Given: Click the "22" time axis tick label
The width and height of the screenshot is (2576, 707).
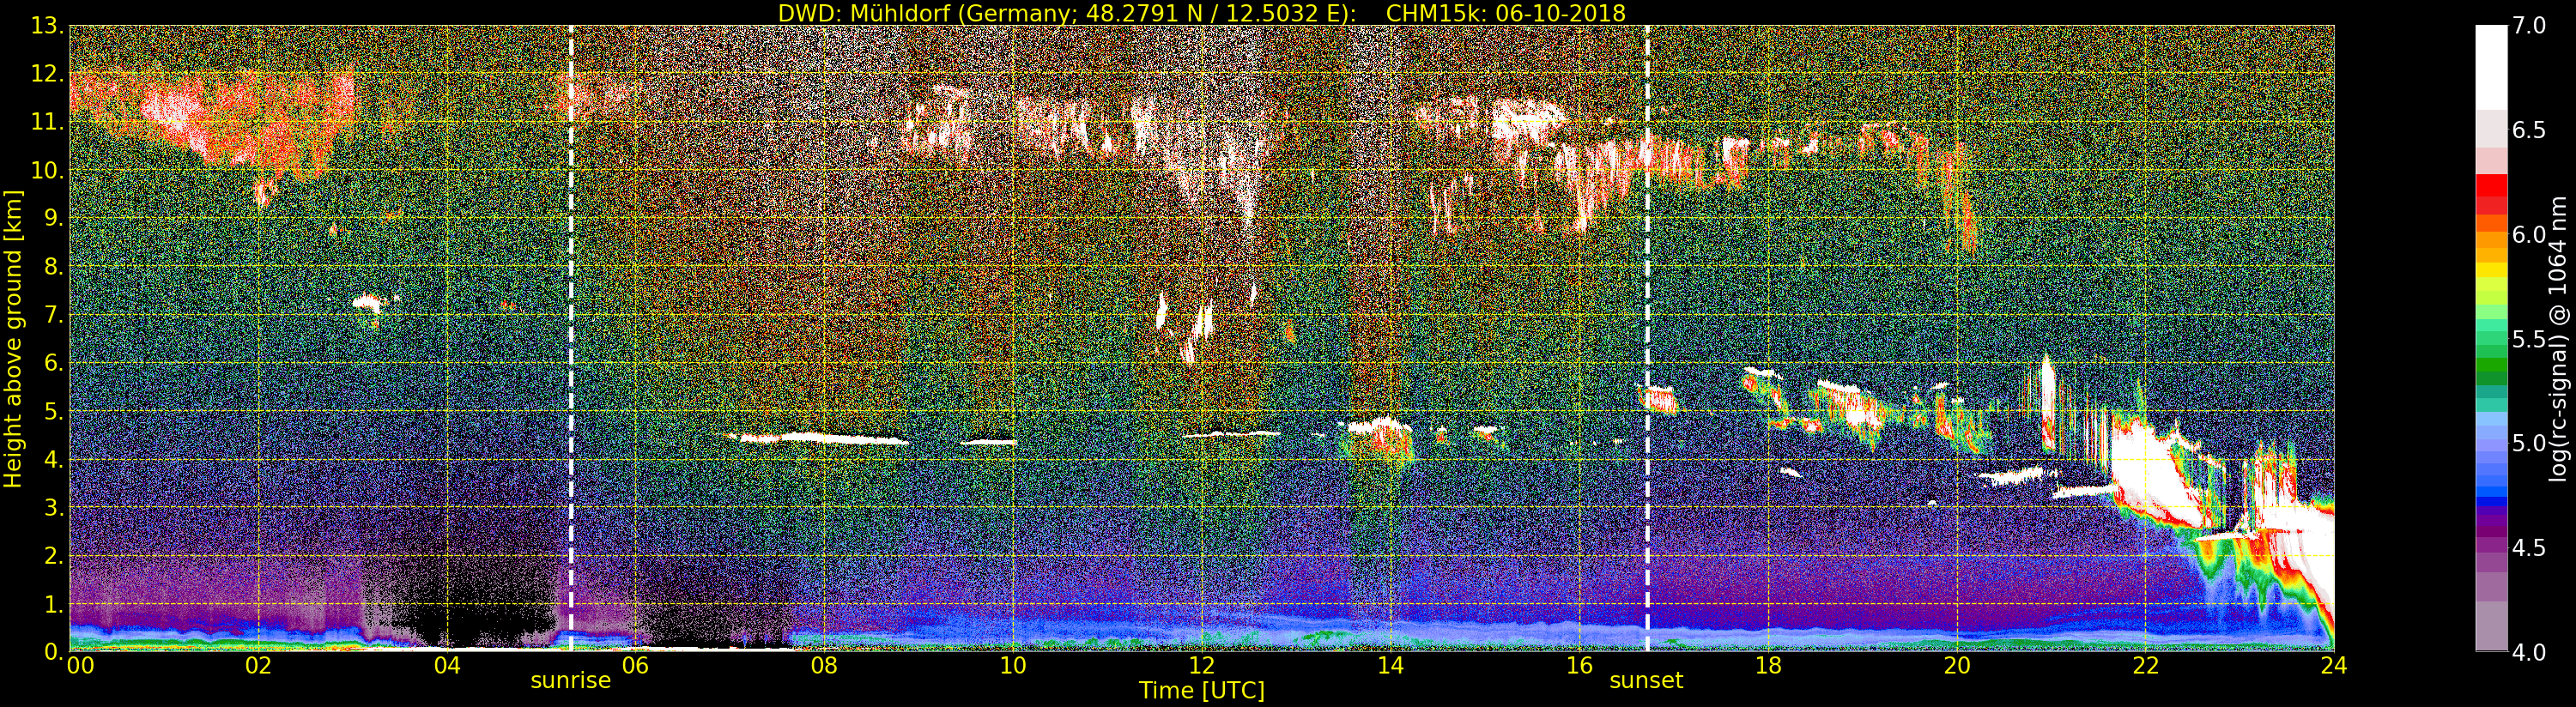Looking at the screenshot, I should coord(2145,667).
